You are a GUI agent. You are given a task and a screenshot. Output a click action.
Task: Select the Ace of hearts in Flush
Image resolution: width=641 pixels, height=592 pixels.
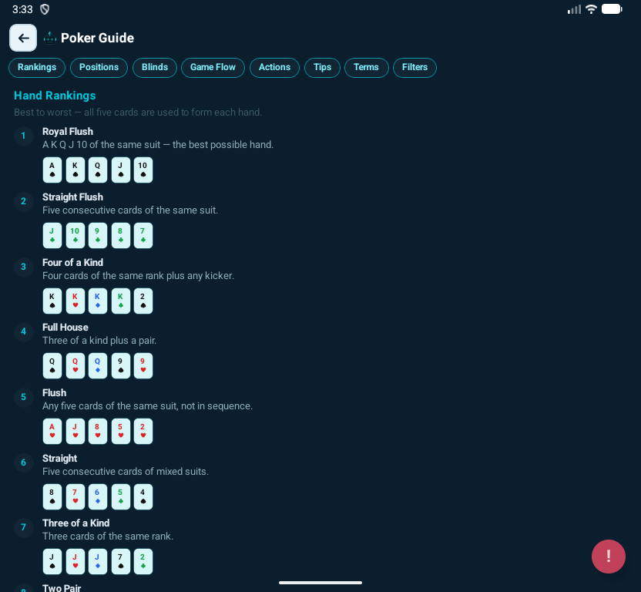tap(52, 431)
